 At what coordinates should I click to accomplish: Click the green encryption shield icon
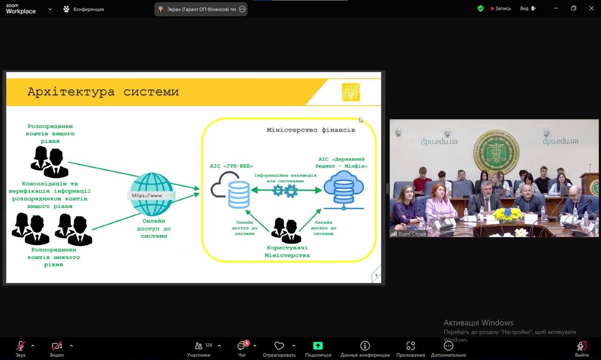click(x=480, y=8)
